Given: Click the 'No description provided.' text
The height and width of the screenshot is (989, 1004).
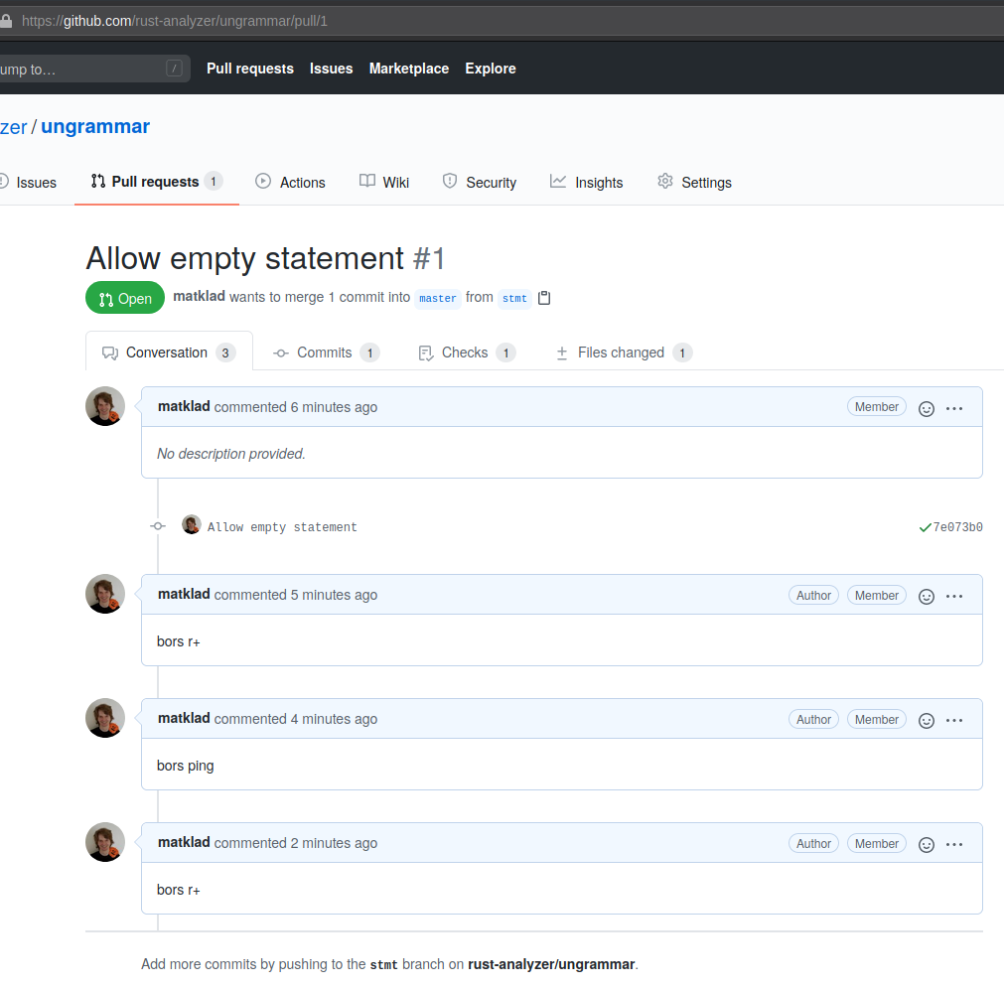Looking at the screenshot, I should (231, 454).
